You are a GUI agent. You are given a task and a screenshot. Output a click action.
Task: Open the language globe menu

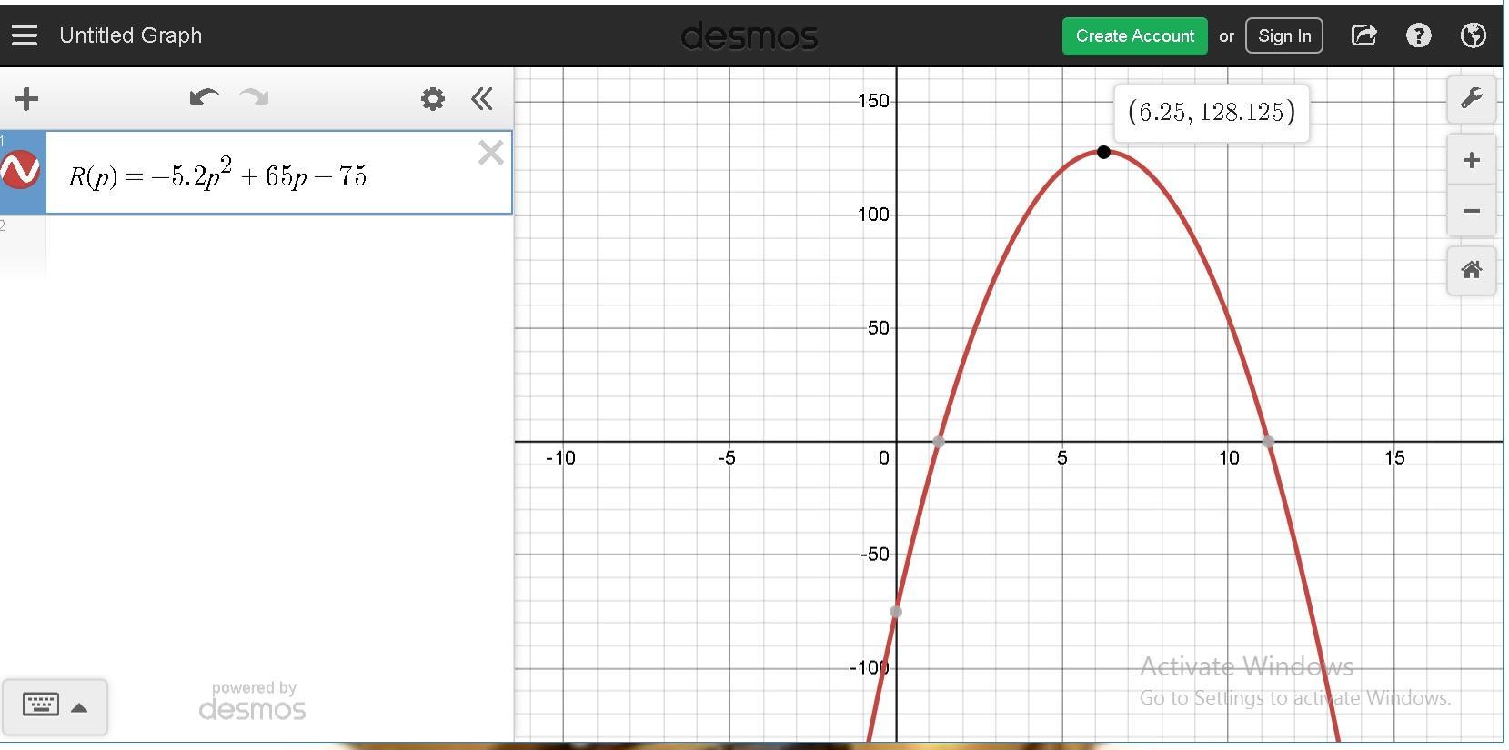(x=1473, y=35)
